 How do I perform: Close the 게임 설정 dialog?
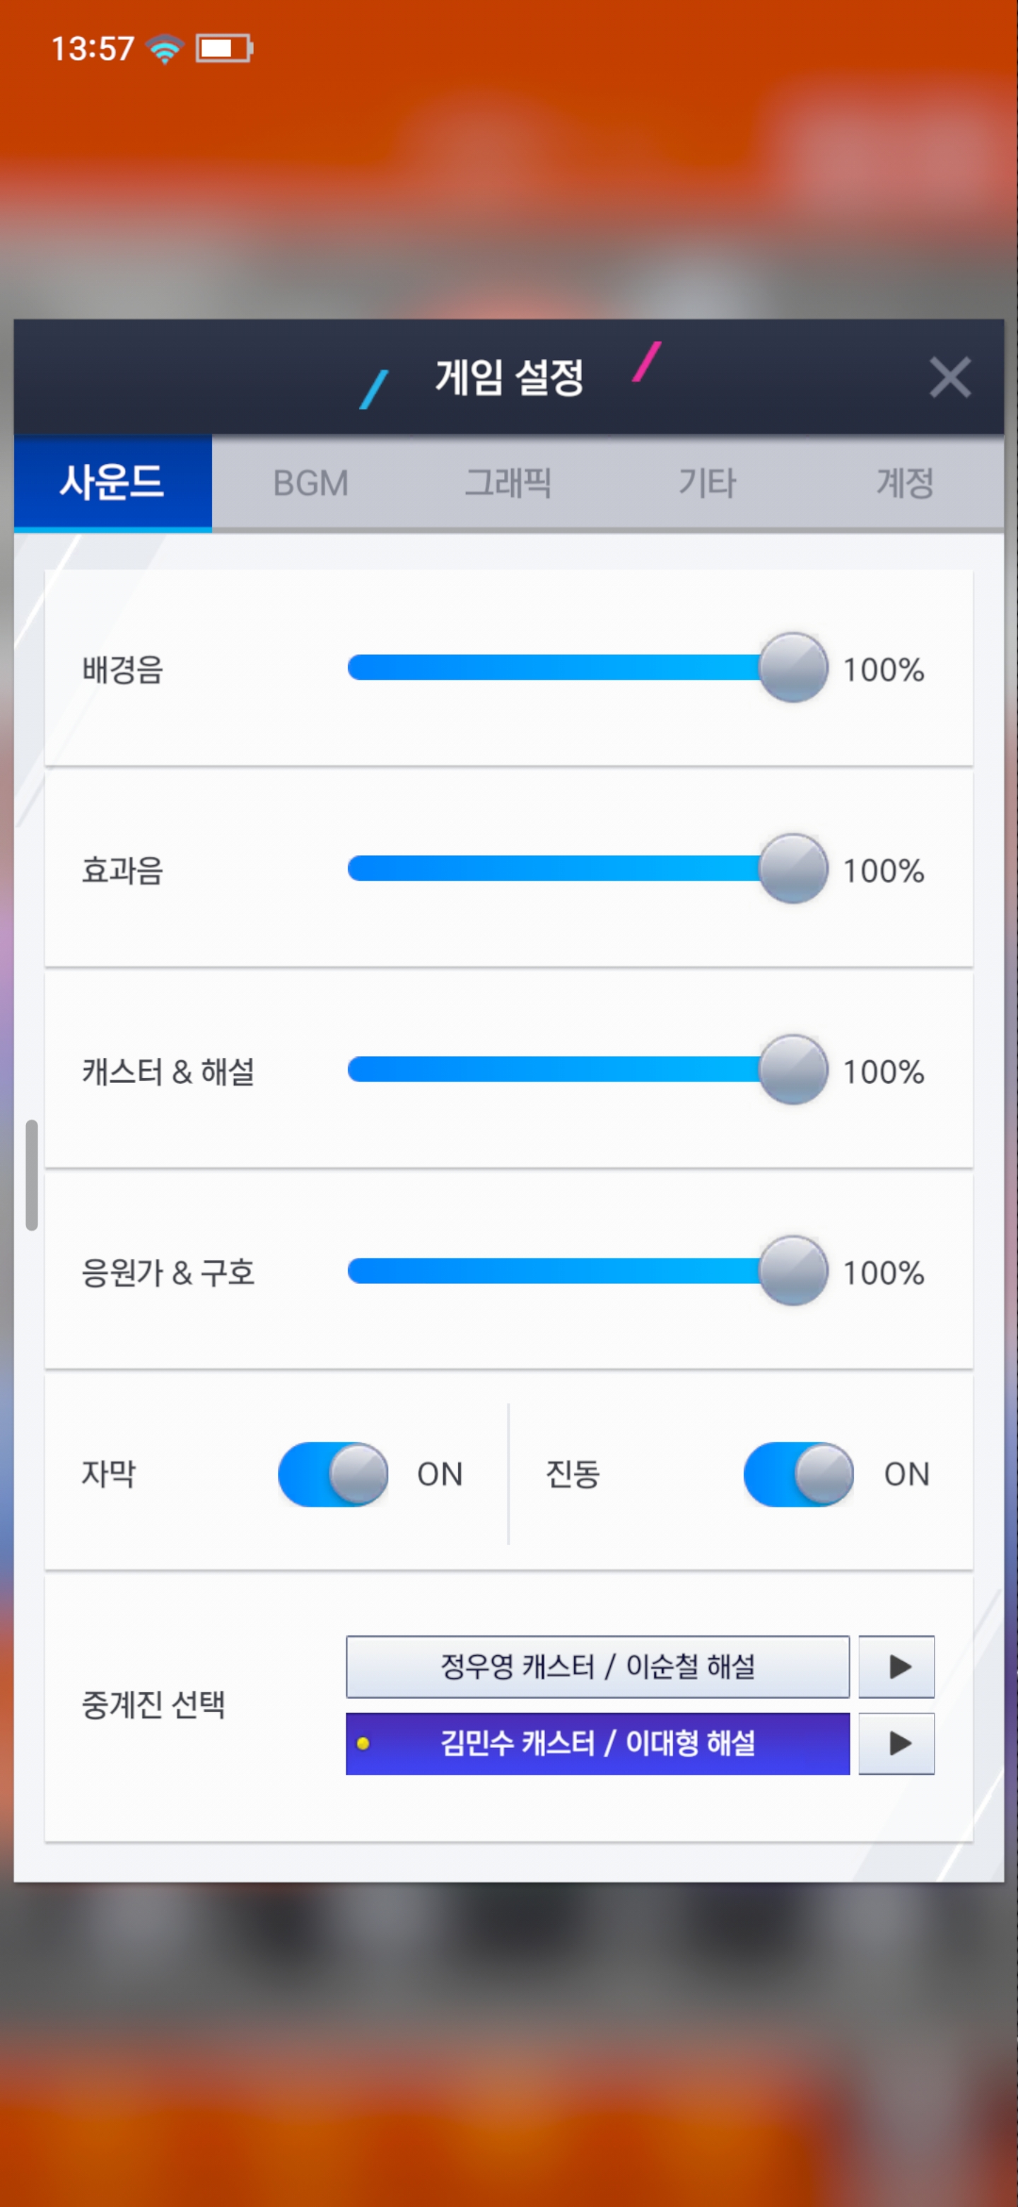tap(949, 378)
